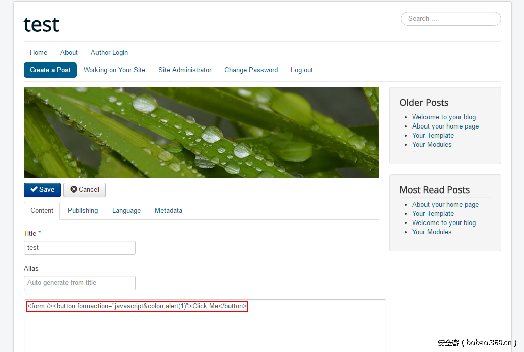Open Author Login menu item

click(109, 53)
